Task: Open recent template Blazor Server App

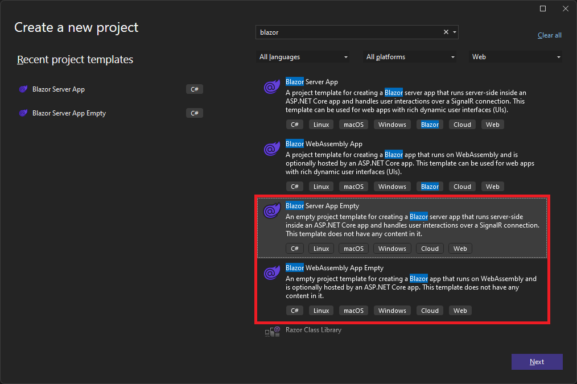Action: pos(59,89)
